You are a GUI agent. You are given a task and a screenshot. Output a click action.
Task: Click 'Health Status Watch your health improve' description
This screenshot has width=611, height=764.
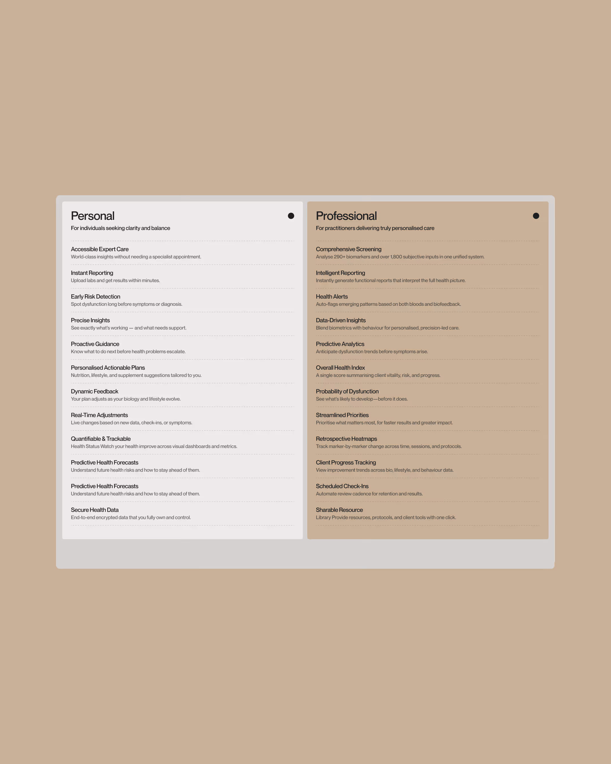tap(154, 447)
